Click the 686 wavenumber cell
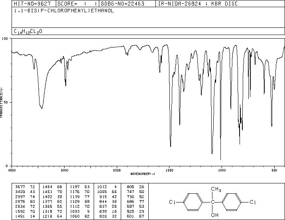 [x=130, y=202]
